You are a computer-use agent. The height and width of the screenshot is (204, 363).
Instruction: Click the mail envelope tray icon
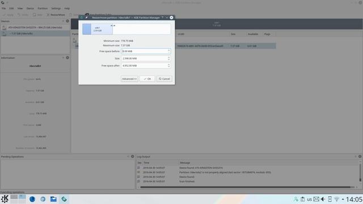[316, 199]
